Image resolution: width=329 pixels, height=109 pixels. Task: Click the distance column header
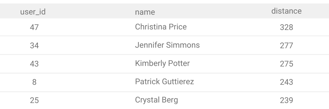coord(286,11)
